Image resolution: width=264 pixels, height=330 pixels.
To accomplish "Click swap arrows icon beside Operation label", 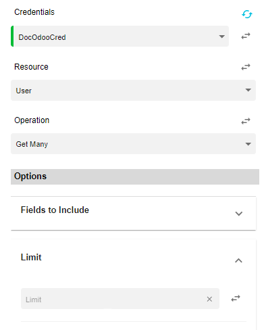I will click(246, 121).
